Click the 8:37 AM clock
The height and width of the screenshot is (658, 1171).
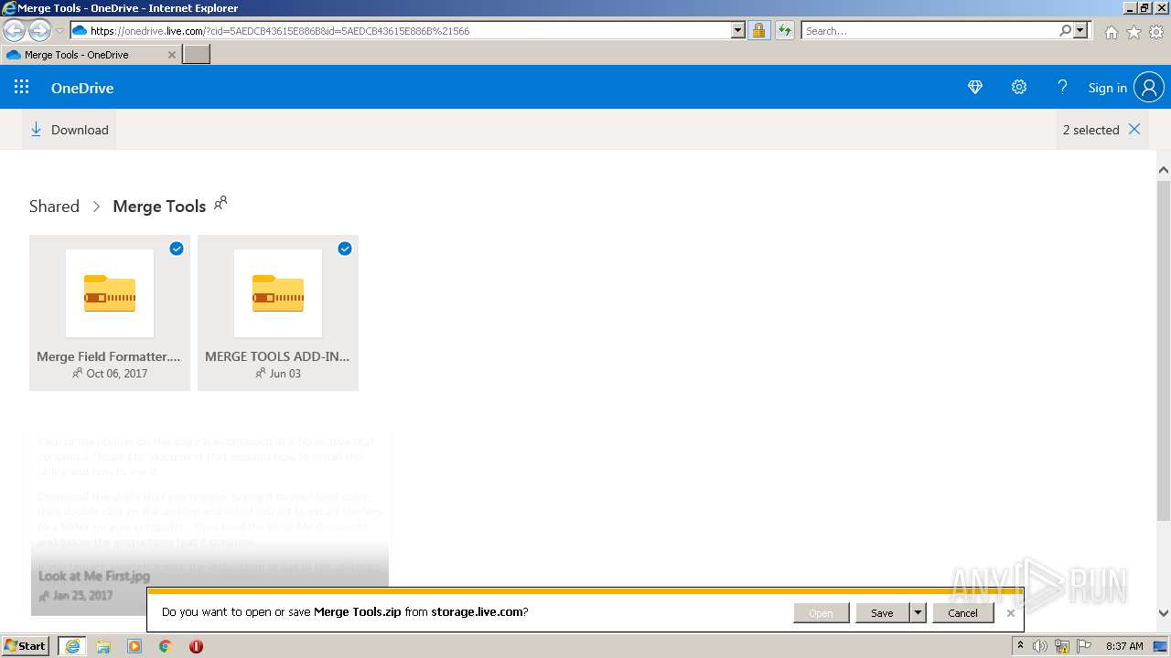point(1124,646)
